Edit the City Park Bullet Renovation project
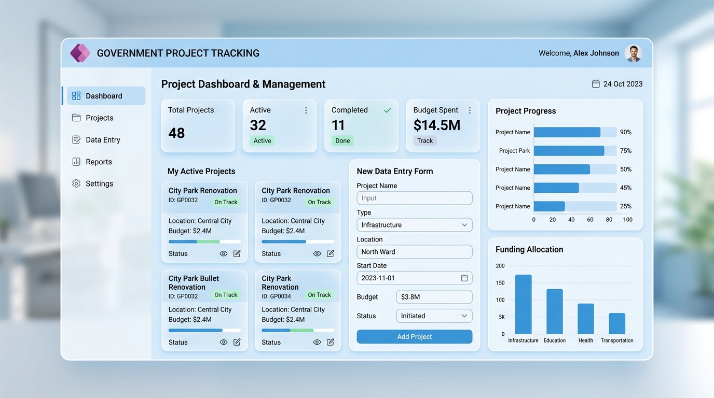This screenshot has height=398, width=714. coord(237,342)
